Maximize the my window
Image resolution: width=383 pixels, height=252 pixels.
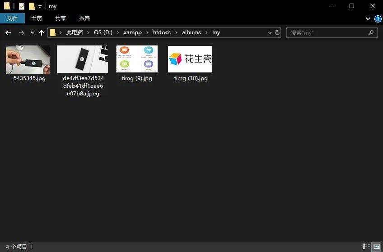click(x=352, y=6)
